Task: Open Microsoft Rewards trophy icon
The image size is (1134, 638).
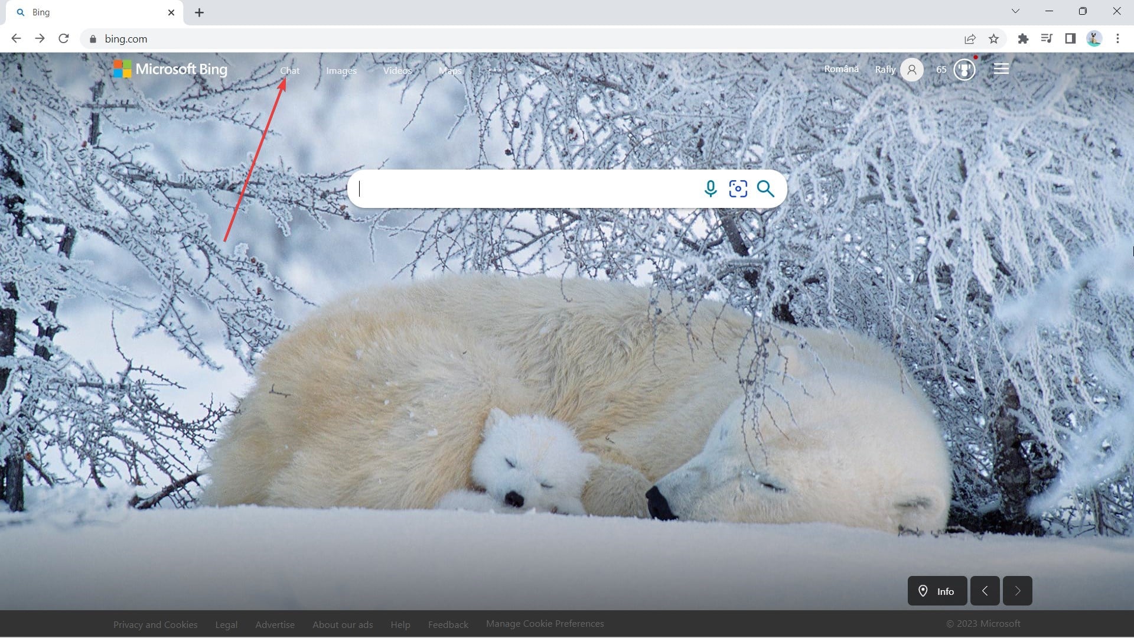Action: (964, 70)
